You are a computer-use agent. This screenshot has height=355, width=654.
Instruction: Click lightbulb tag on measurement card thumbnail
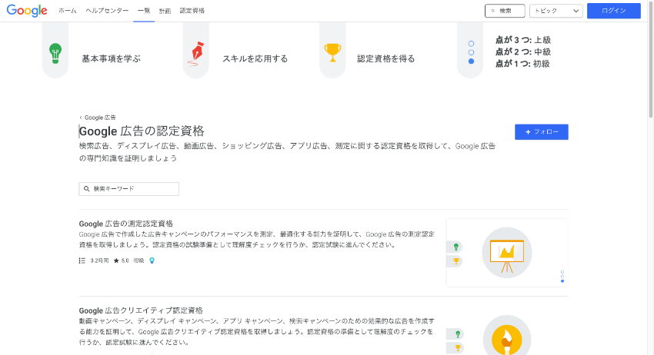(455, 247)
